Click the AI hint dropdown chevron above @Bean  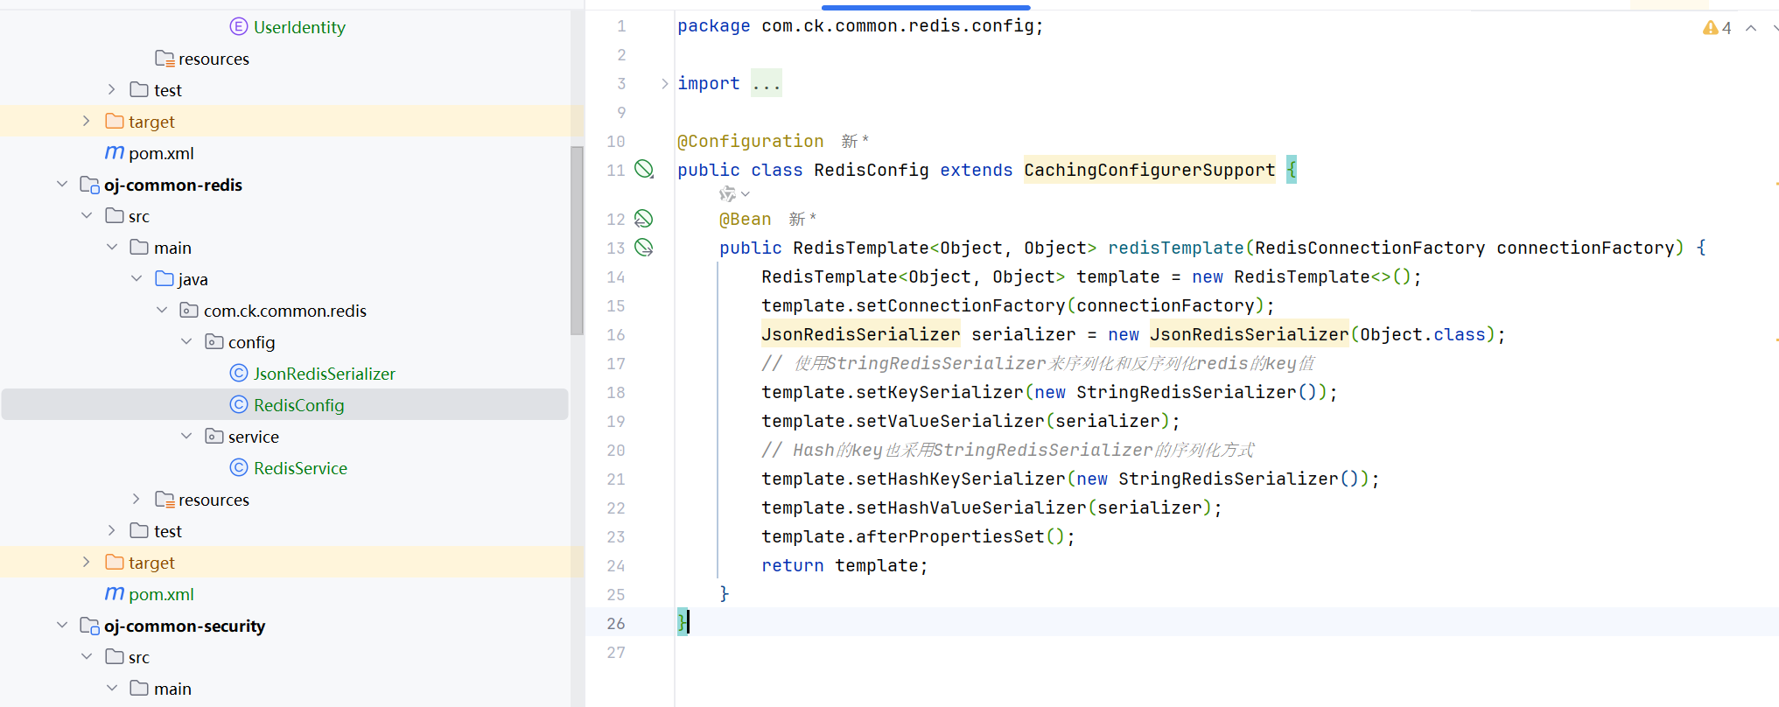point(746,194)
